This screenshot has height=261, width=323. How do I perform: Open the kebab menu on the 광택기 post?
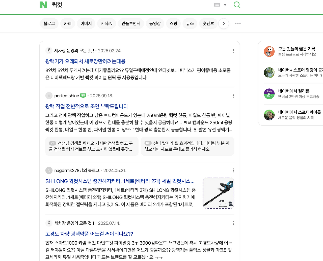tap(233, 51)
